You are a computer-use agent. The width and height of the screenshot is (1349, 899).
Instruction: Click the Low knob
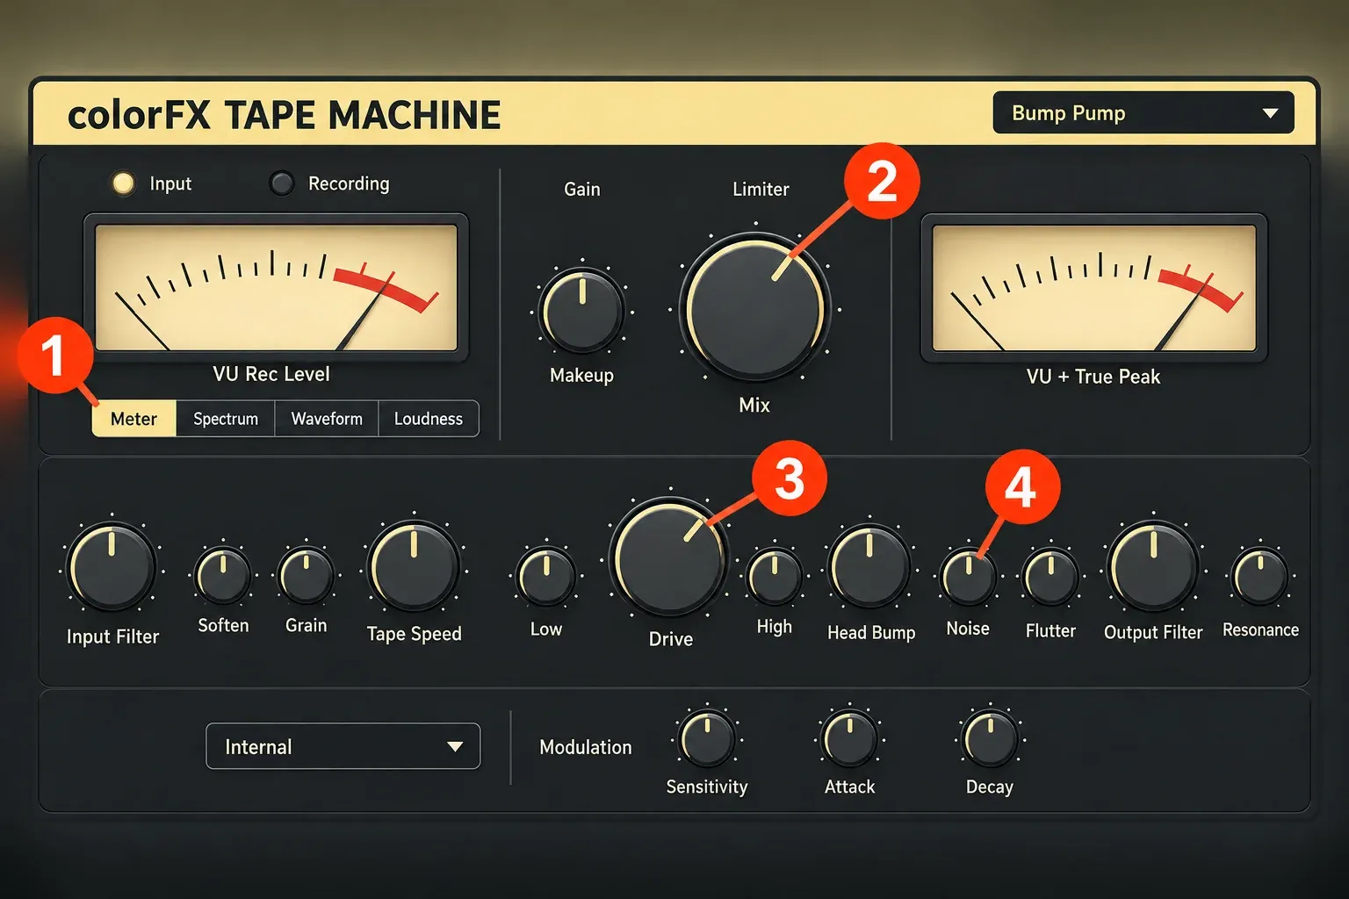pyautogui.click(x=546, y=577)
